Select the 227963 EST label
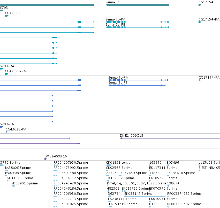This screenshot has height=208, width=220. [x=112, y=173]
